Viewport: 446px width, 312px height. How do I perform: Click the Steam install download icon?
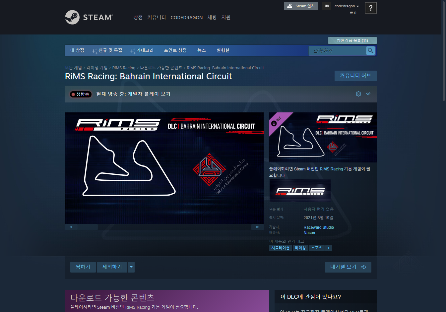click(x=290, y=6)
